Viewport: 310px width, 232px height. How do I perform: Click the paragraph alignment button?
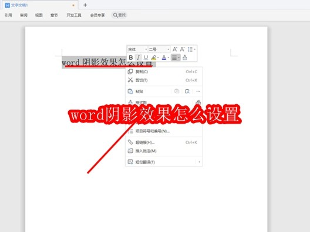pos(174,57)
